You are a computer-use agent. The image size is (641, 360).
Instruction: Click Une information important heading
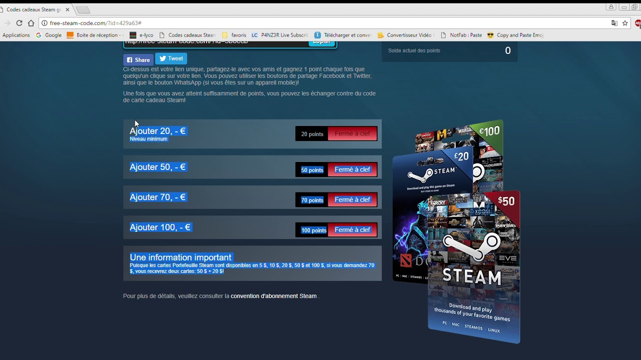point(180,257)
